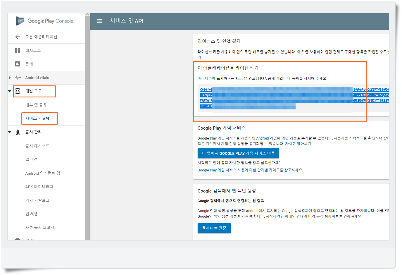Open 사전 출시 보고서 submenu item
The height and width of the screenshot is (275, 402).
click(x=40, y=228)
